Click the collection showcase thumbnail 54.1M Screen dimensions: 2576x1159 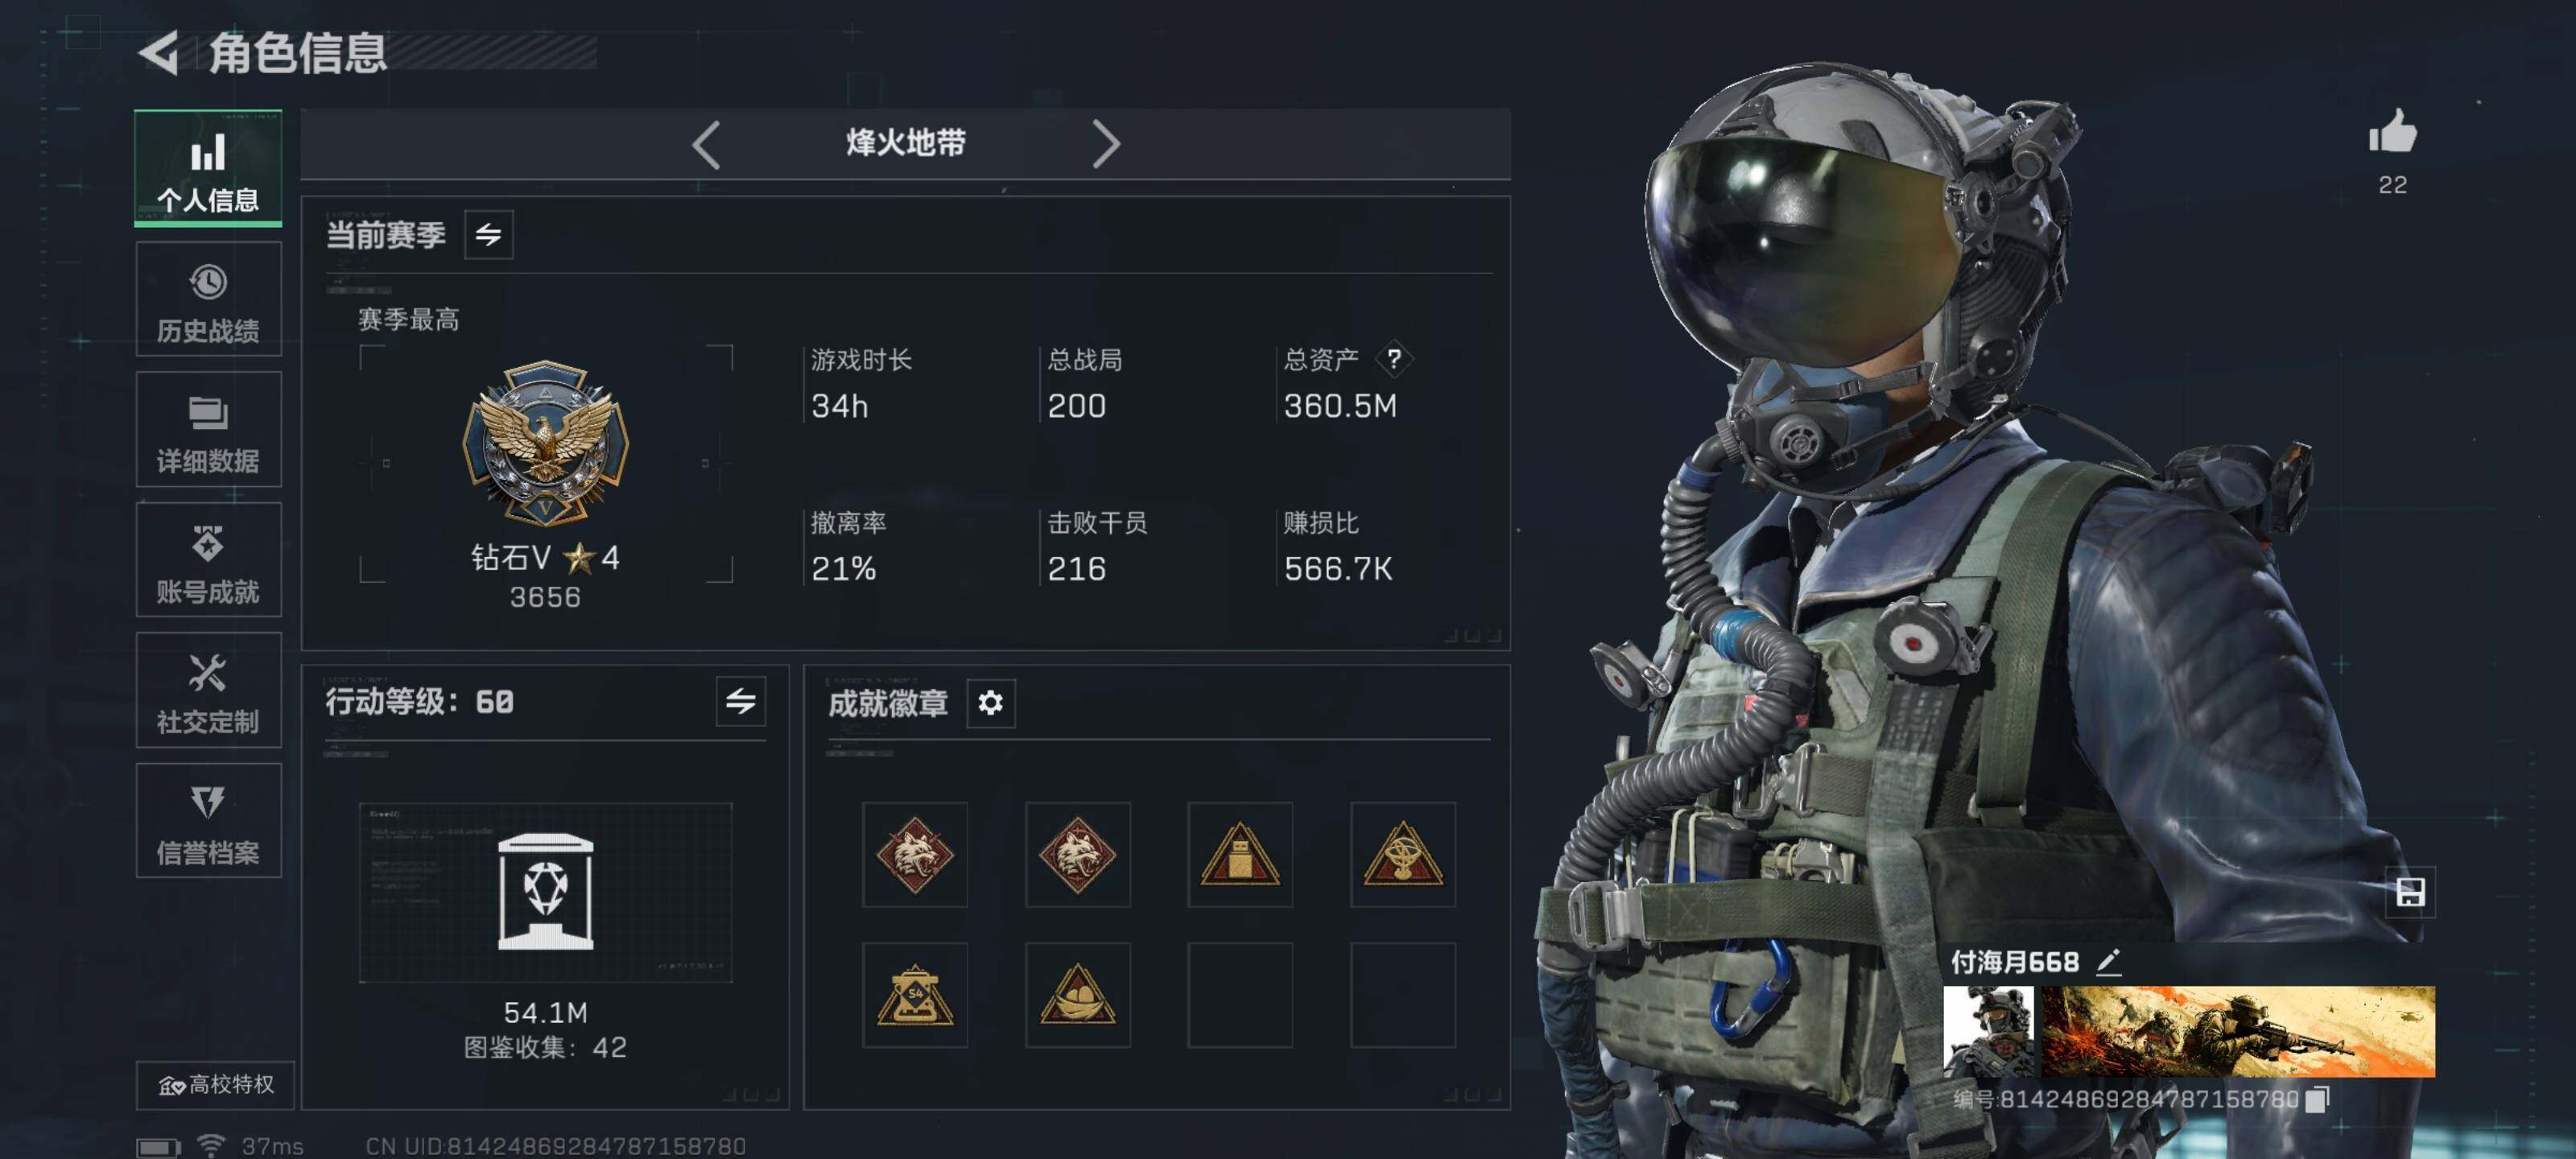tap(545, 892)
